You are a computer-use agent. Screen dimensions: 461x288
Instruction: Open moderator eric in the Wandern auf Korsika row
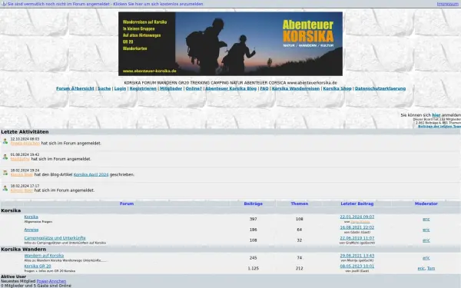(x=426, y=258)
